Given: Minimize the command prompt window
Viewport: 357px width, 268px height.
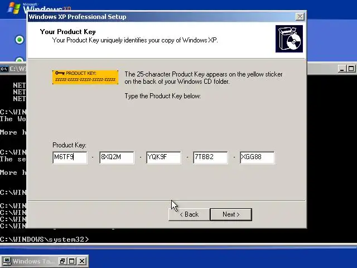Looking at the screenshot, I should (341, 69).
